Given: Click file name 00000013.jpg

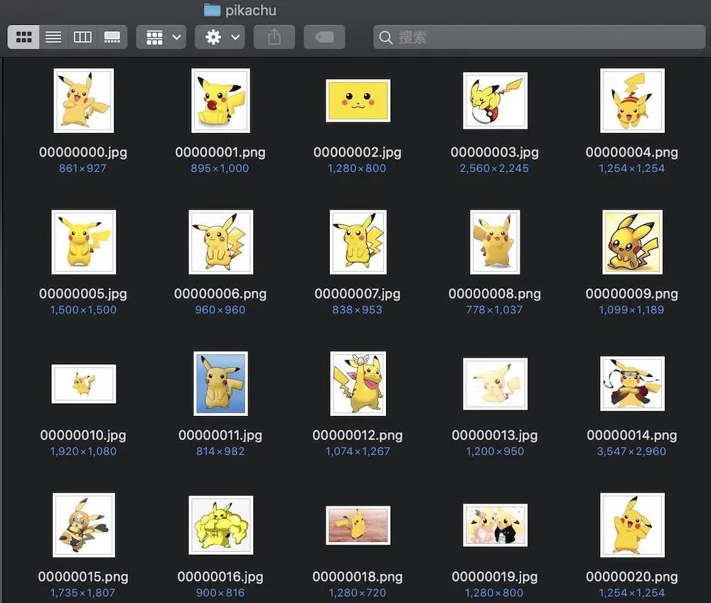Looking at the screenshot, I should 495,434.
